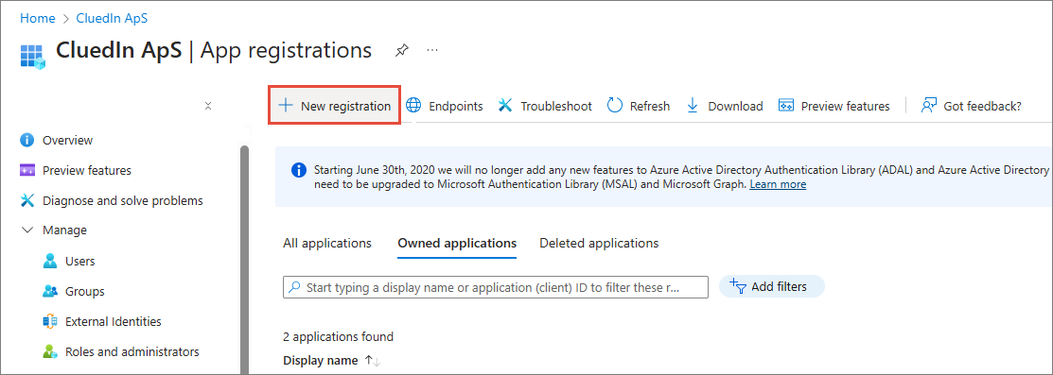Select Preview features in the sidebar
Screen dimensions: 1053x375
pos(87,170)
